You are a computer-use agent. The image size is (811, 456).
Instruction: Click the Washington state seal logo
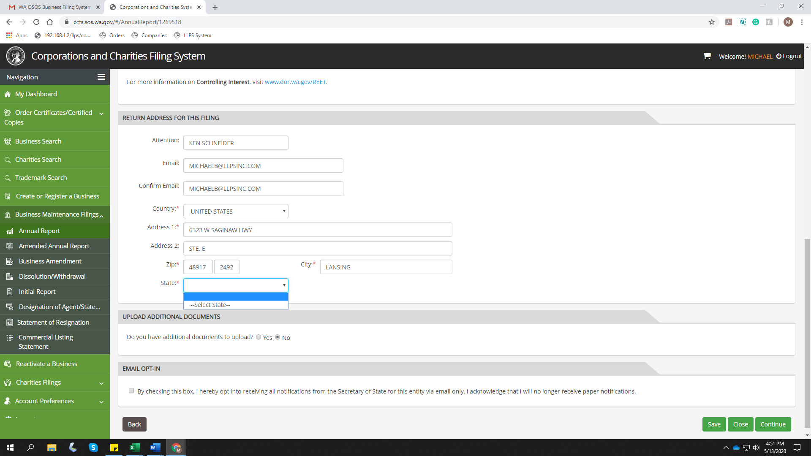pos(16,56)
